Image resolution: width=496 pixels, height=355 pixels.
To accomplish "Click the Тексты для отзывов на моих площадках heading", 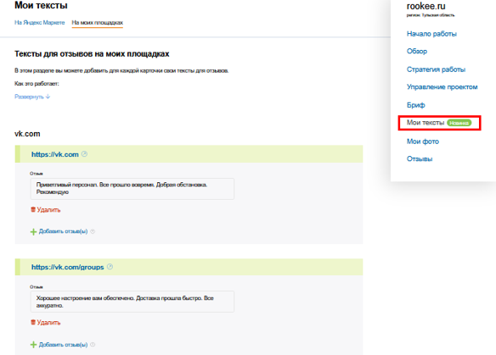I will coord(92,54).
